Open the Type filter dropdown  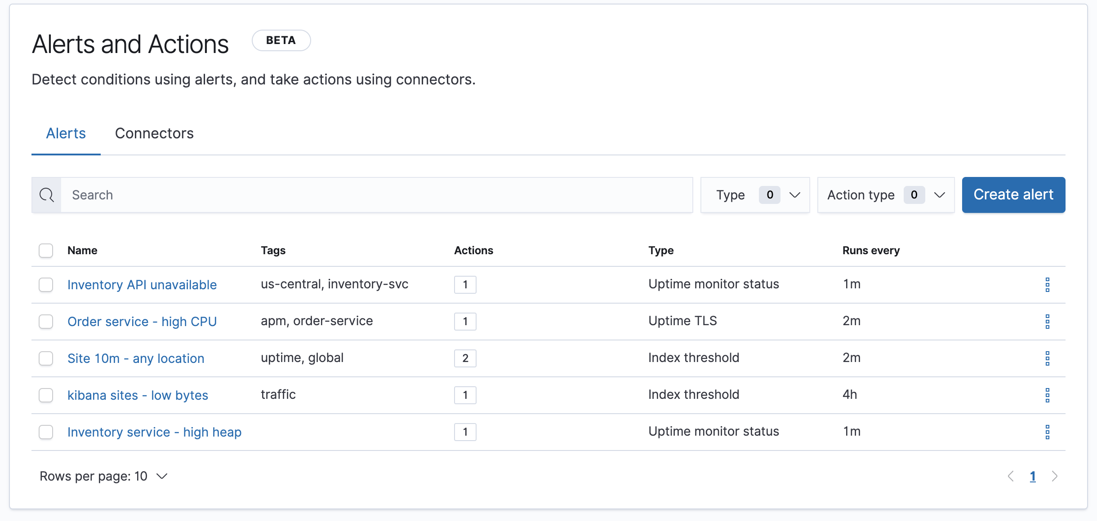tap(755, 195)
